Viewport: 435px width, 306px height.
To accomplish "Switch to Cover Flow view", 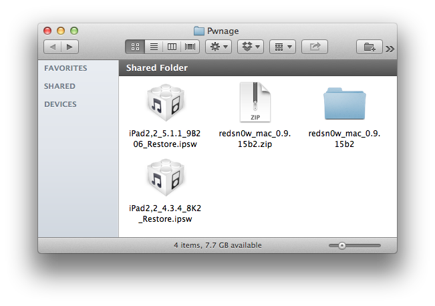I will tap(190, 47).
